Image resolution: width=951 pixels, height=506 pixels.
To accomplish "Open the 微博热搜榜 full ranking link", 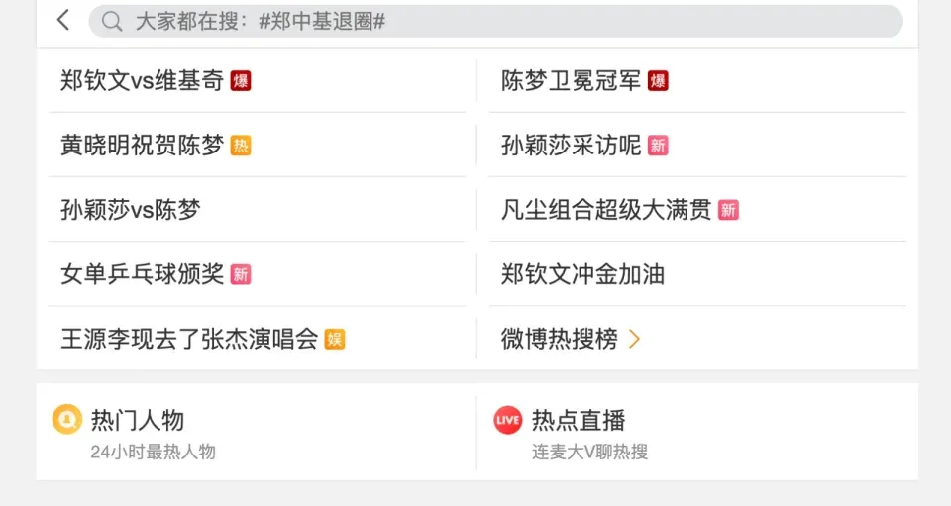I will click(x=559, y=339).
